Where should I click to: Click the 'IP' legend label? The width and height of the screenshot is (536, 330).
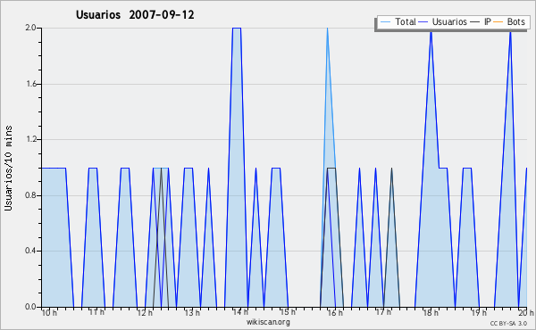488,21
